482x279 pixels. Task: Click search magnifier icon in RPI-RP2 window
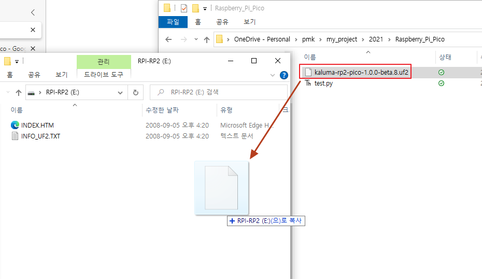[161, 92]
